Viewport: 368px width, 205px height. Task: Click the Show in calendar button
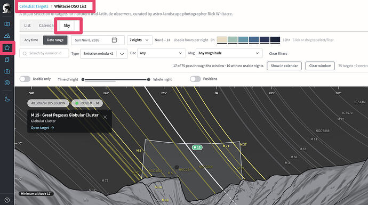point(284,66)
